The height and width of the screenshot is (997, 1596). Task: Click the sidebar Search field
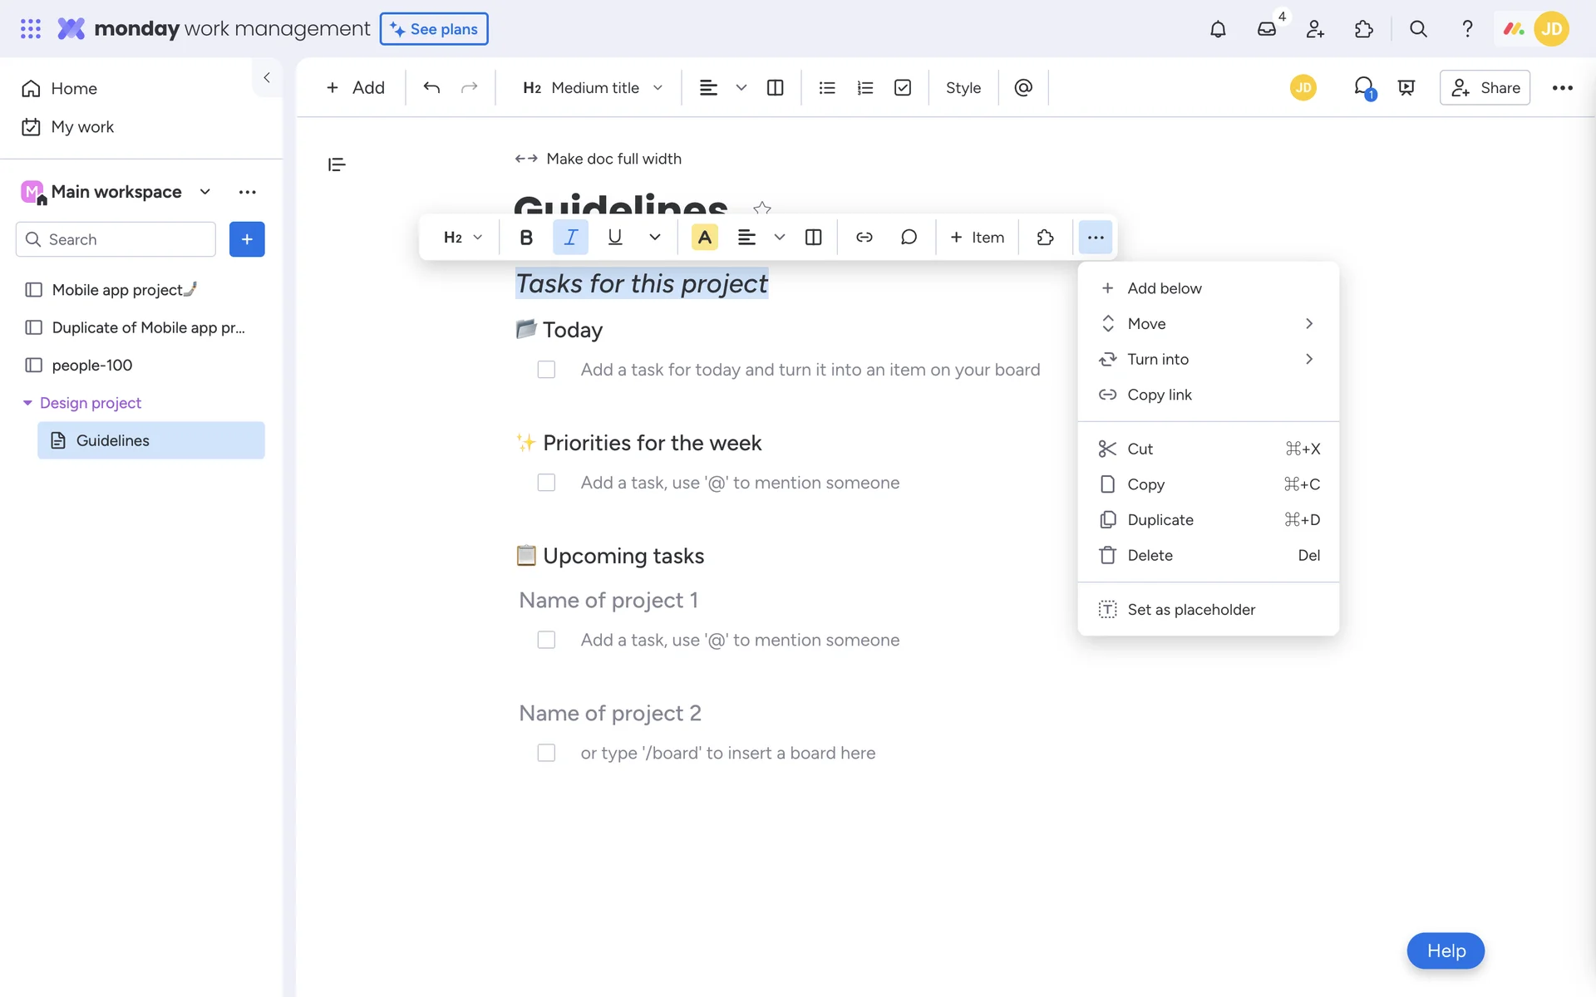pyautogui.click(x=116, y=239)
